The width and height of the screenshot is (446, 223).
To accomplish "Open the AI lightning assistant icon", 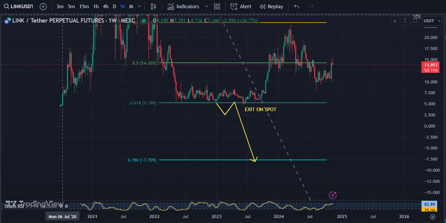I will (333, 195).
